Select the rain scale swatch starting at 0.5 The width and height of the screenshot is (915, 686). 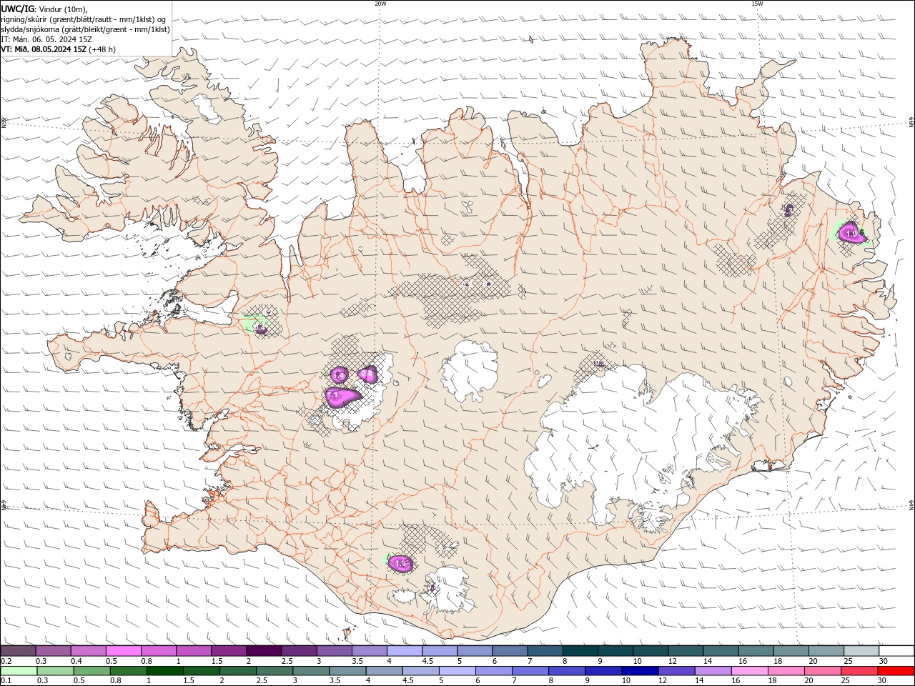pyautogui.click(x=91, y=671)
